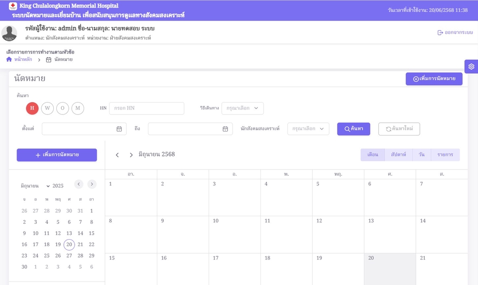Click the HN input field
This screenshot has height=285, width=478.
click(146, 108)
